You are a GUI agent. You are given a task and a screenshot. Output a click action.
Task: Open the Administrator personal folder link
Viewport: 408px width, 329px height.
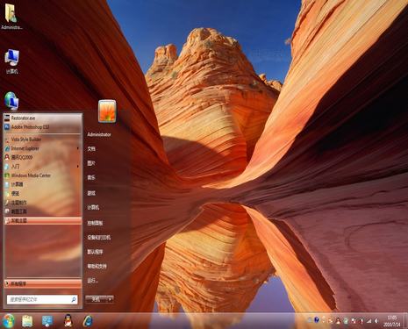pos(99,134)
